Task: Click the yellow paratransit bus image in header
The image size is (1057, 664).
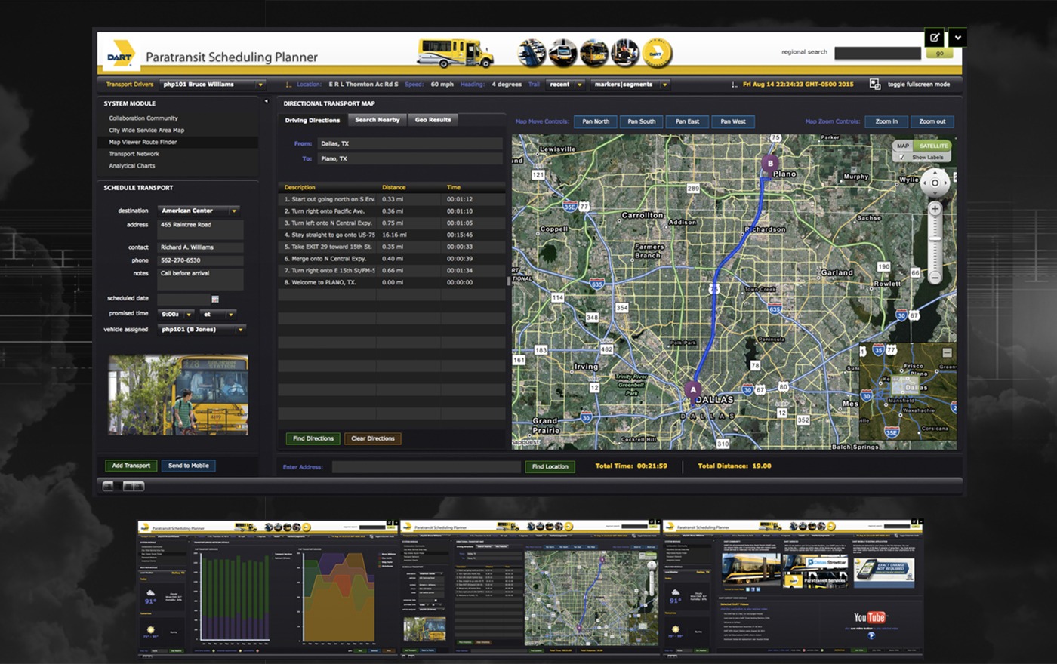Action: tap(455, 53)
